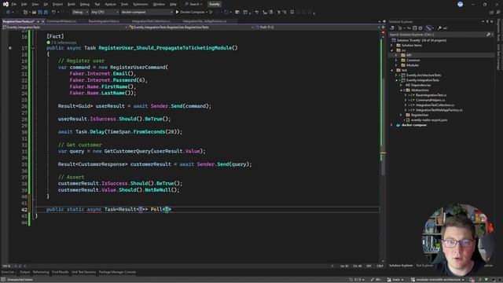Open the Build menu
This screenshot has height=283, width=503.
click(x=72, y=4)
